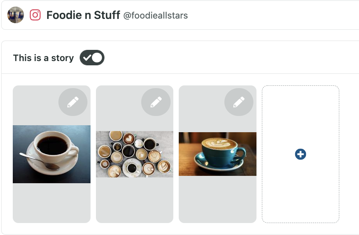Click the empty dashed media placeholder box
Viewport: 359px width, 235px height.
tap(301, 116)
